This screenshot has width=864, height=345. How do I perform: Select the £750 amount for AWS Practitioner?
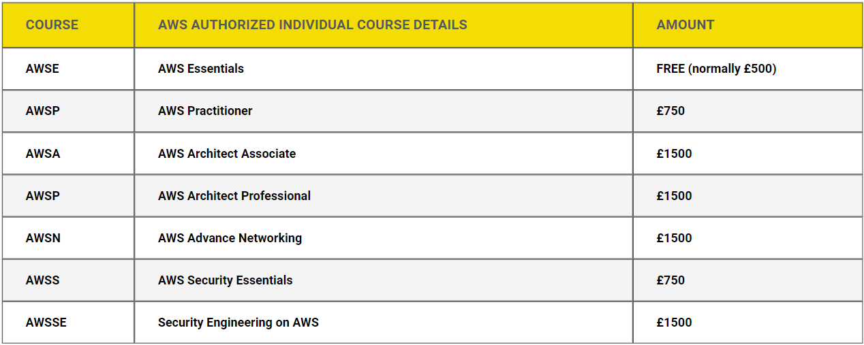pos(670,111)
